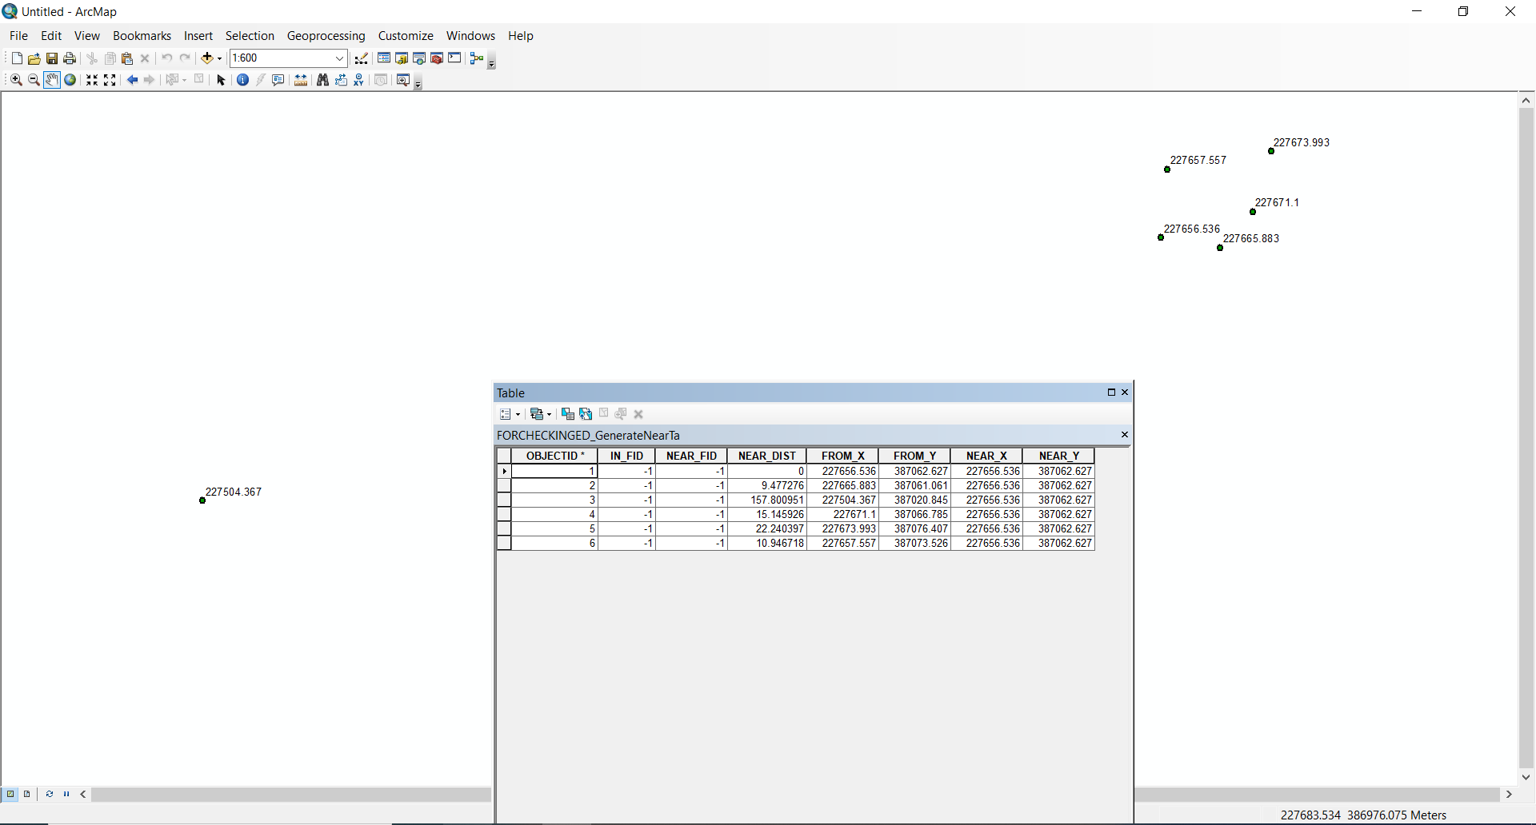Click the NEAR_DIST cell 157.800951
Screen dimensions: 1536x825
pyautogui.click(x=767, y=500)
